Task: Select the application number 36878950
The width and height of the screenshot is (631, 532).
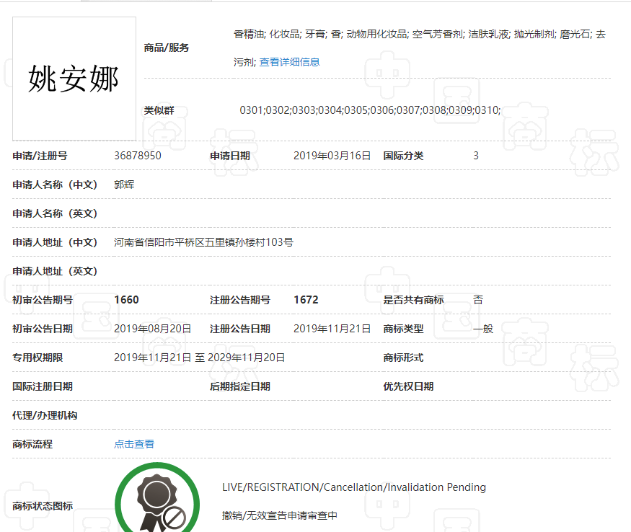Action: point(138,156)
